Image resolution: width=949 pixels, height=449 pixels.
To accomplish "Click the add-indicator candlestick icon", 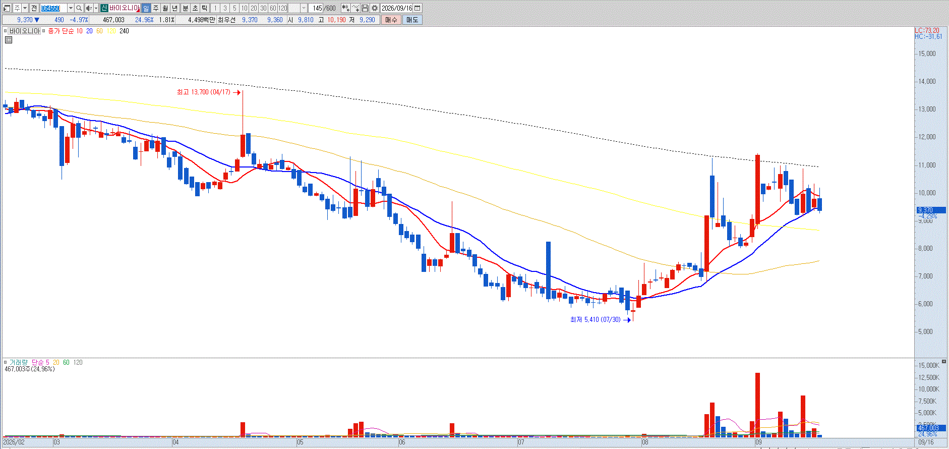I will [346, 8].
